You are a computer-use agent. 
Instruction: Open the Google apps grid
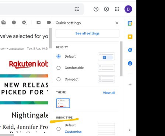(x=117, y=9)
